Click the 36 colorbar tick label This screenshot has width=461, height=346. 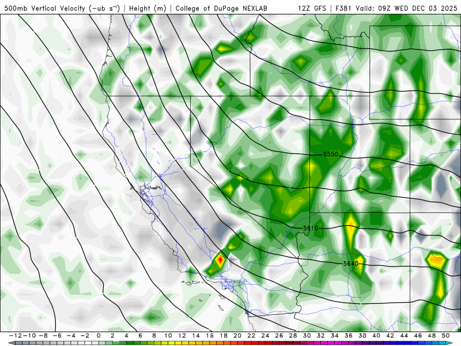coord(349,336)
